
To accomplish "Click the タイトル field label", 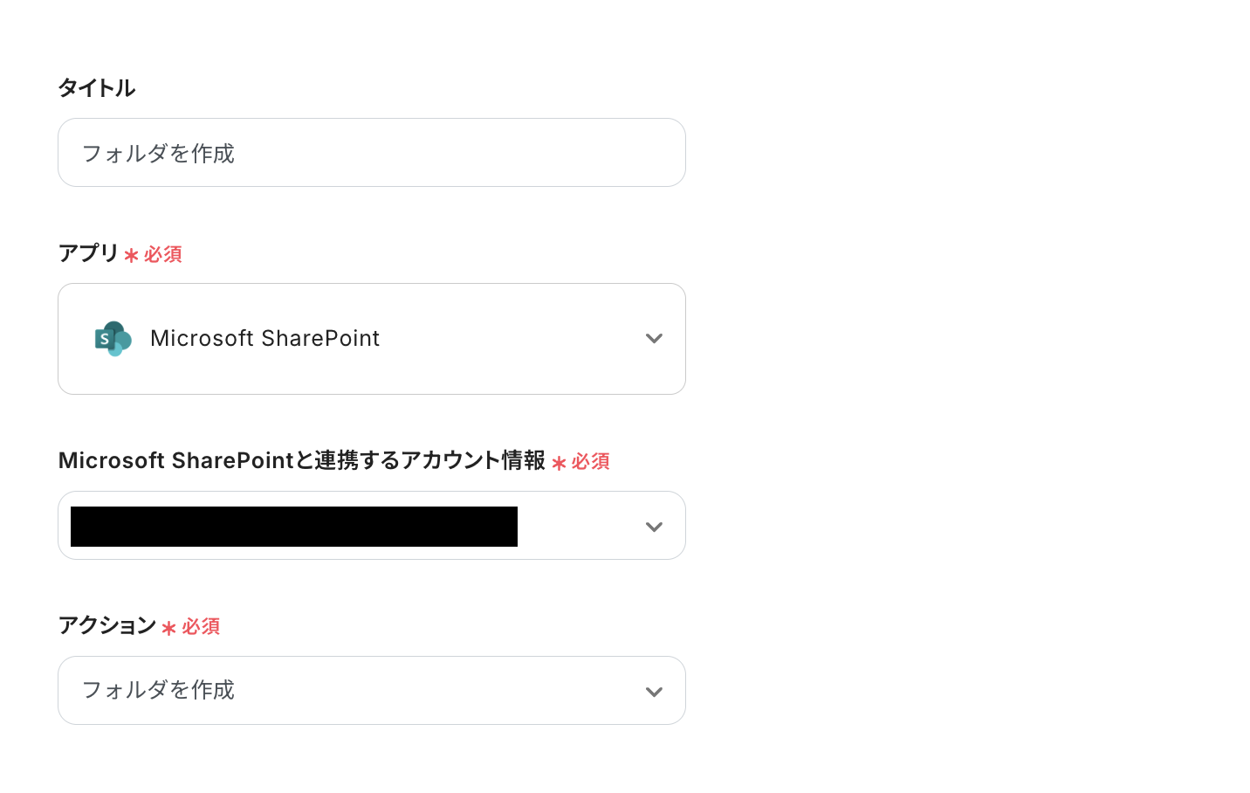I will click(97, 88).
